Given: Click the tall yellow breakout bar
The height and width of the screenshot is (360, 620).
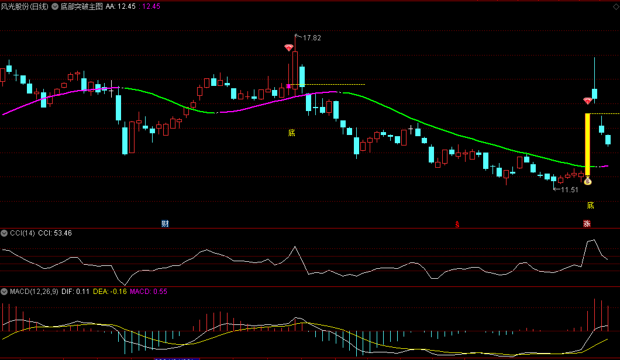Looking at the screenshot, I should point(588,144).
